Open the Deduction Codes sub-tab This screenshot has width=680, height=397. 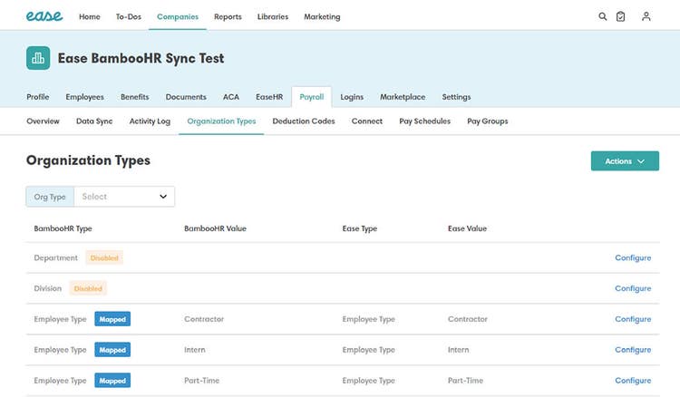click(x=304, y=121)
